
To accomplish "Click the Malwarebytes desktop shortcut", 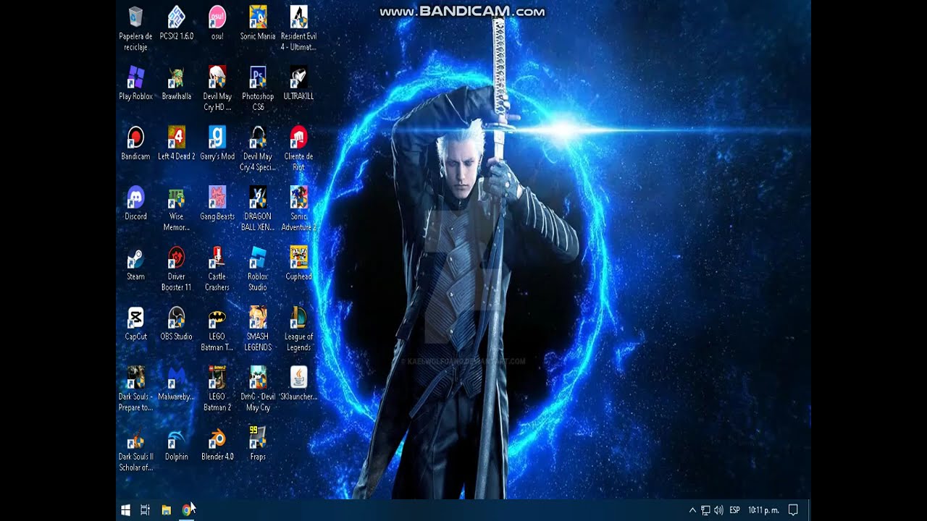I will pos(177,384).
